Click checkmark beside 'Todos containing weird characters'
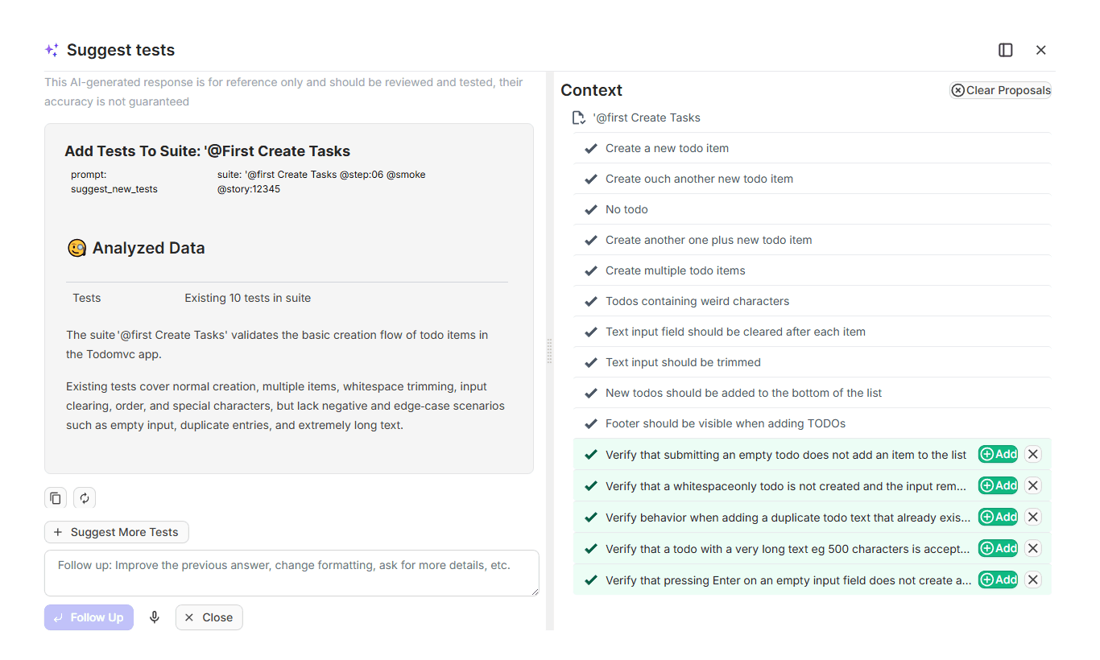The width and height of the screenshot is (1100, 660). coord(591,301)
